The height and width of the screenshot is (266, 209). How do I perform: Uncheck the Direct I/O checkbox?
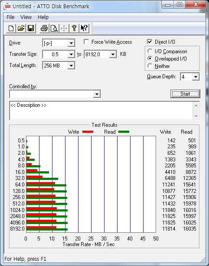pyautogui.click(x=150, y=42)
